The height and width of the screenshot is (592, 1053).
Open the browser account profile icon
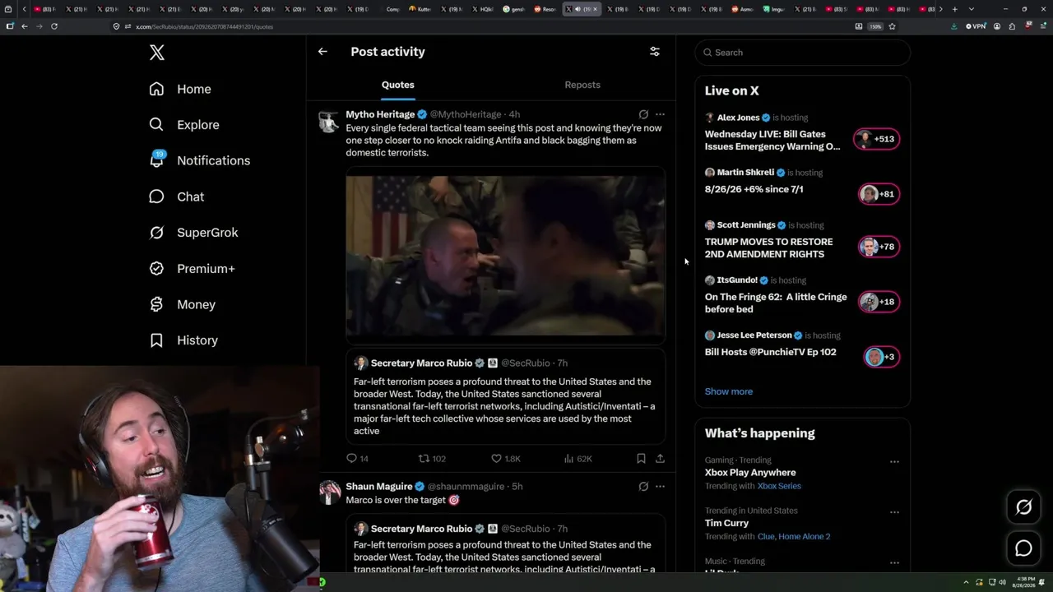click(x=997, y=26)
